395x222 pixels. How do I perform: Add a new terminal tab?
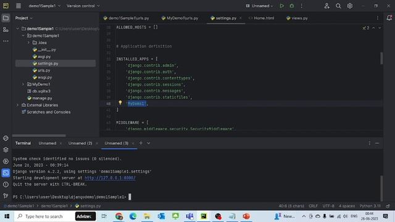point(141,143)
